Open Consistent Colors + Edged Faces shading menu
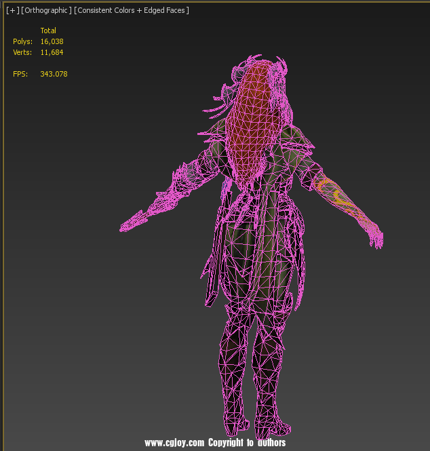The width and height of the screenshot is (430, 451). tap(132, 11)
